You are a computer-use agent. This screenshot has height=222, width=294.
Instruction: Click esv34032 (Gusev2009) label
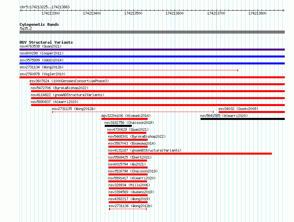238,109
